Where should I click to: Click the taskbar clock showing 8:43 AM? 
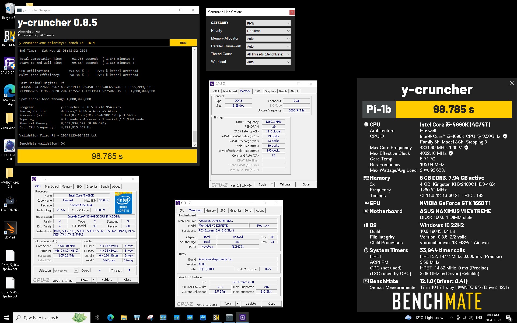click(493, 318)
